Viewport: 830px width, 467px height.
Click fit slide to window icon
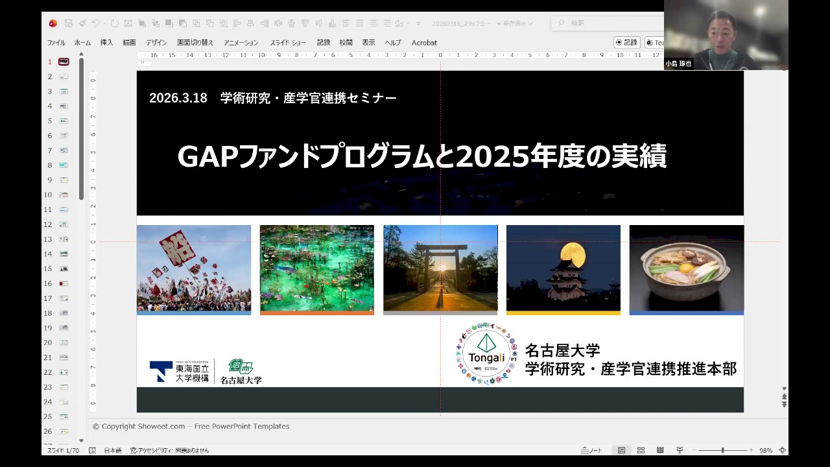[x=783, y=450]
